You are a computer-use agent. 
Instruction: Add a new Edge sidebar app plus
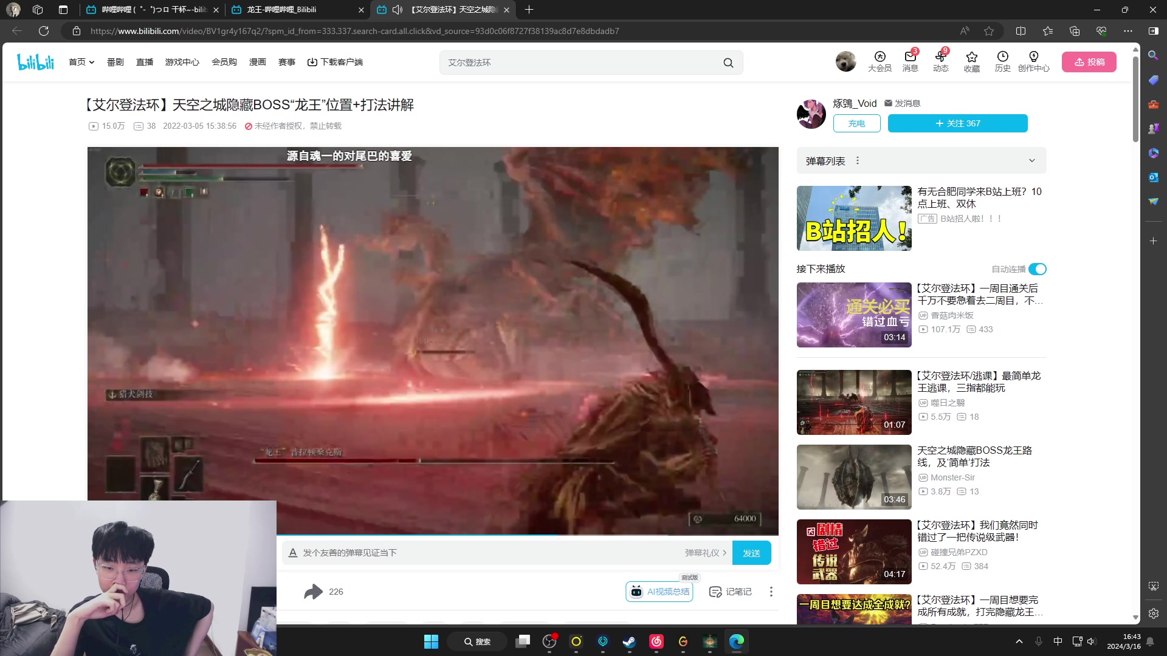pyautogui.click(x=1153, y=241)
